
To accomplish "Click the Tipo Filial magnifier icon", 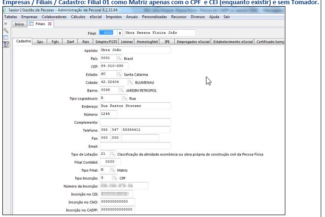I will coord(112,170).
